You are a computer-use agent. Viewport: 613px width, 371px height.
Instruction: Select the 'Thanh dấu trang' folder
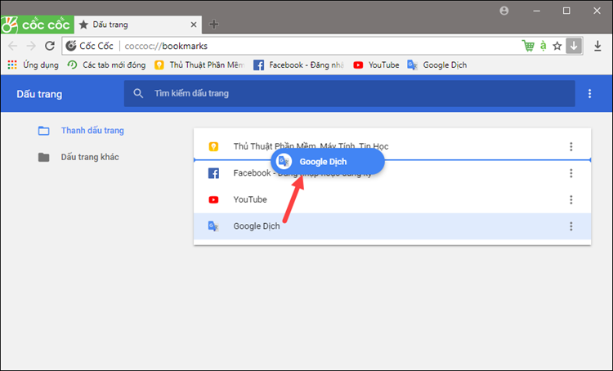(92, 131)
